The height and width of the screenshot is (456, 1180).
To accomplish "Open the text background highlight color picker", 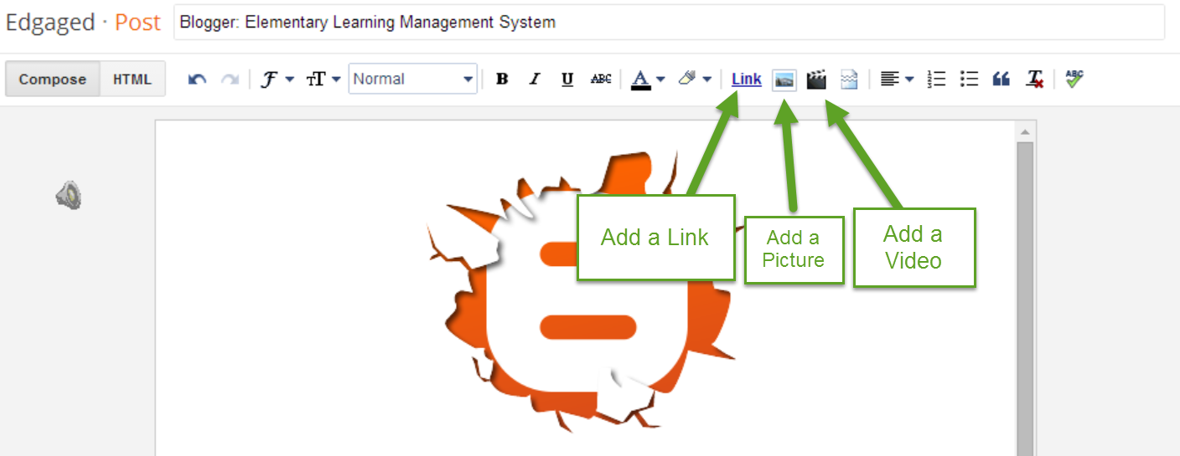I will point(695,79).
